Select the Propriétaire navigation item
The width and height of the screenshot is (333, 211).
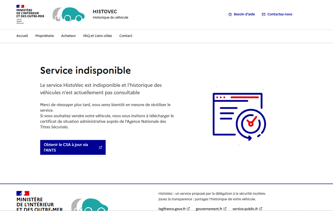coord(45,36)
